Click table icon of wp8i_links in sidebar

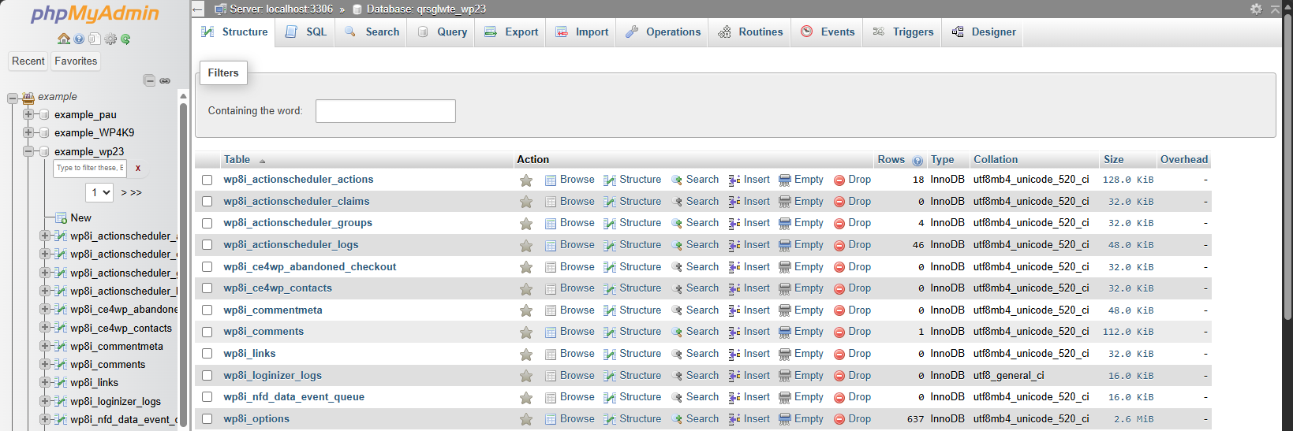point(61,382)
